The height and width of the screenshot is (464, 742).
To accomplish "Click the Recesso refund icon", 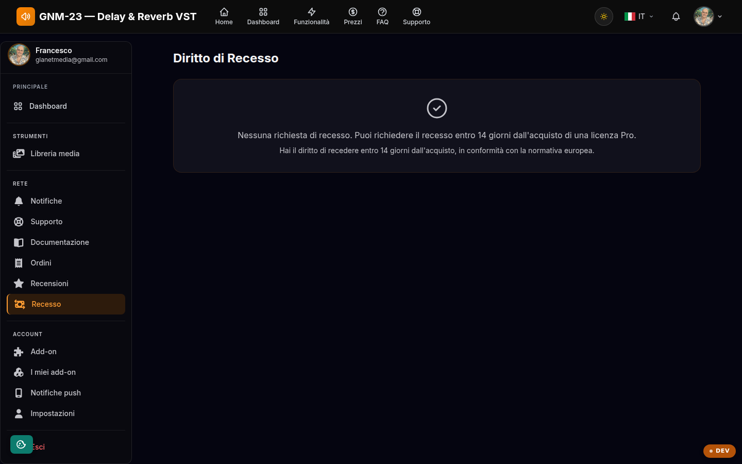I will [20, 304].
